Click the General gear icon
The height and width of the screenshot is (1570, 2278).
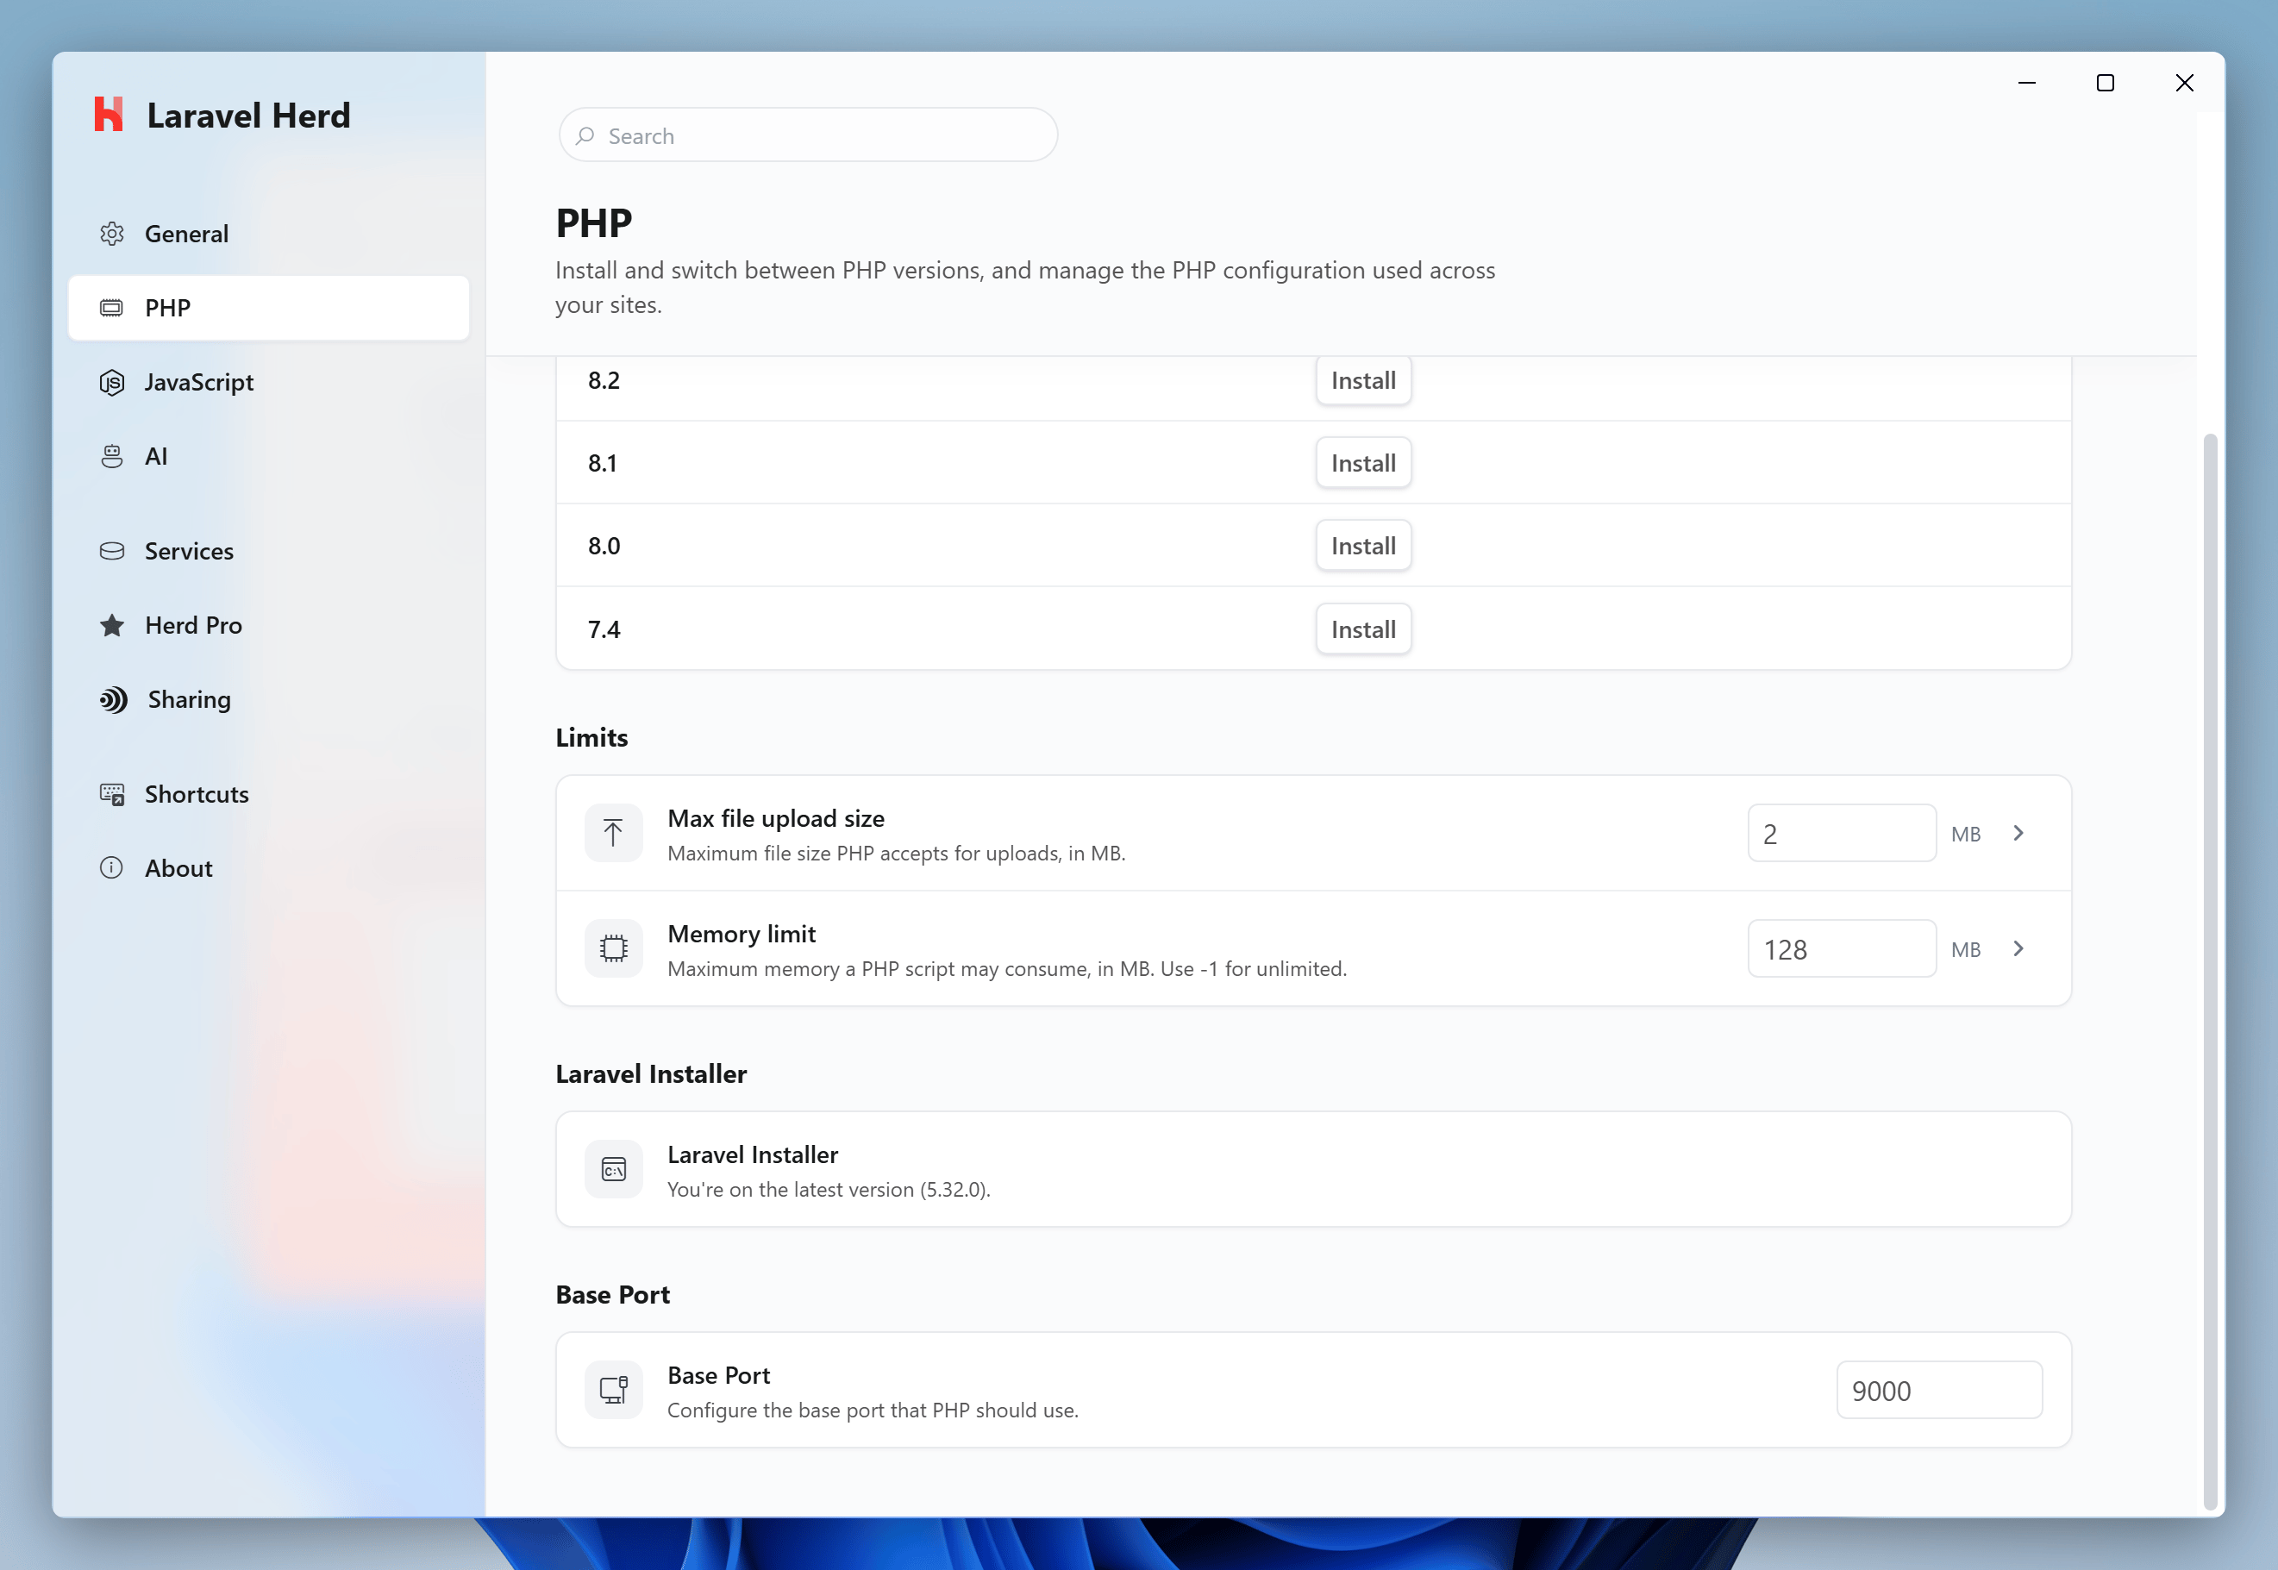(x=112, y=233)
